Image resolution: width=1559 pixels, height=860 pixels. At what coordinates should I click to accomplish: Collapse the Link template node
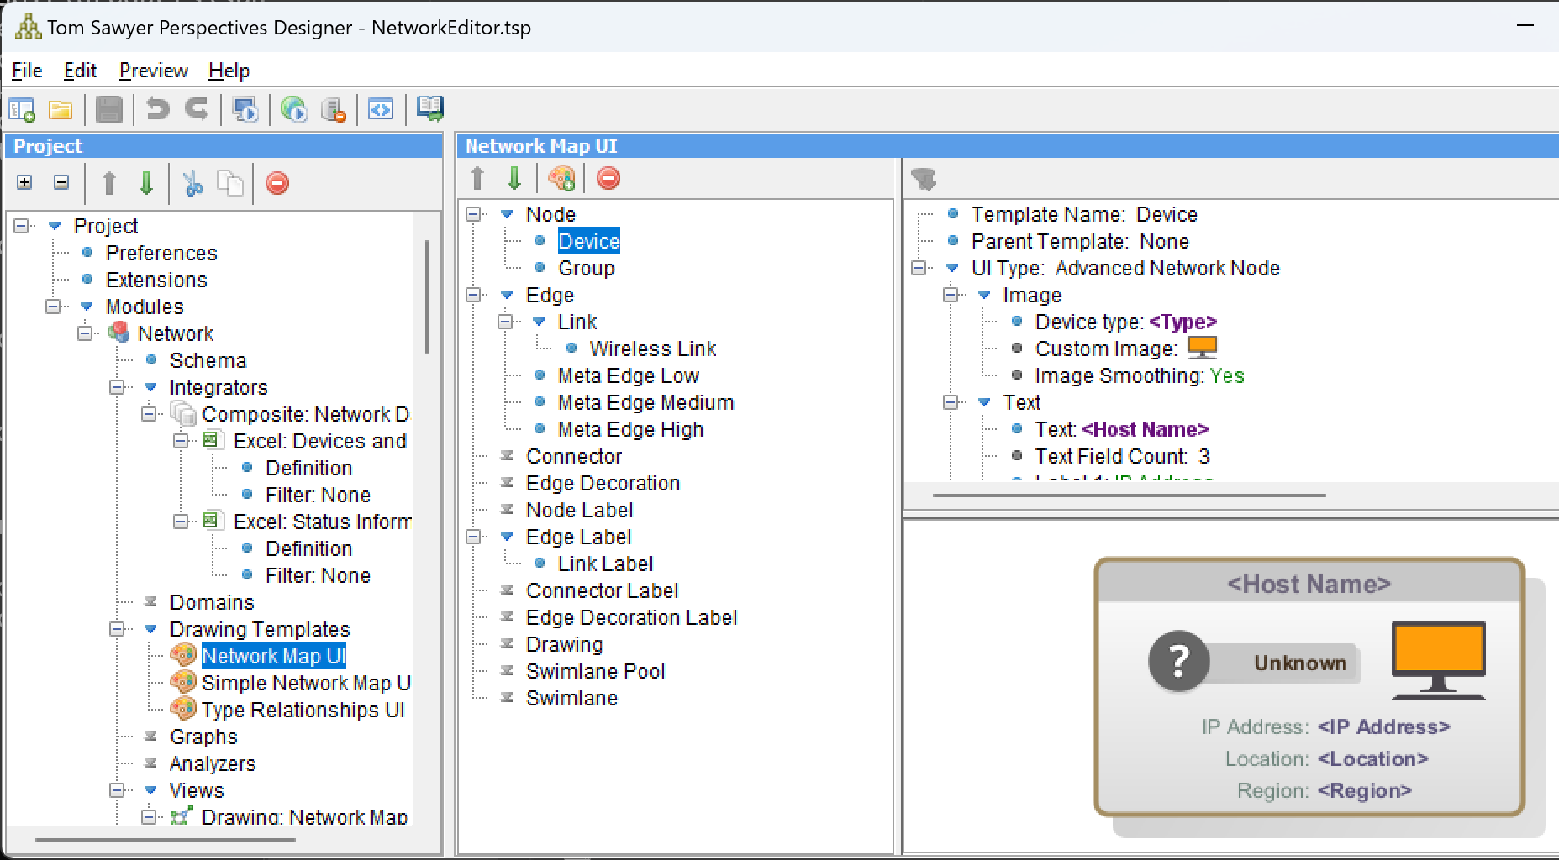(506, 322)
